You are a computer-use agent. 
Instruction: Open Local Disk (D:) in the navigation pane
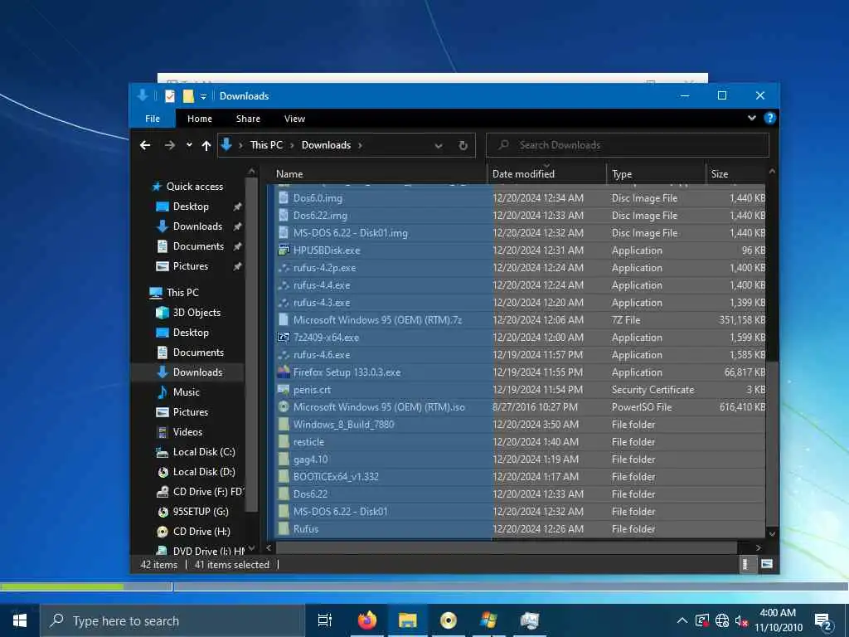pyautogui.click(x=204, y=472)
